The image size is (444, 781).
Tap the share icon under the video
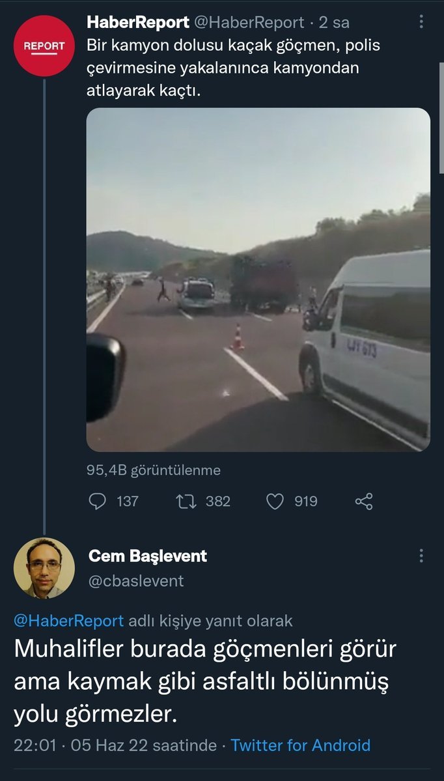(363, 501)
